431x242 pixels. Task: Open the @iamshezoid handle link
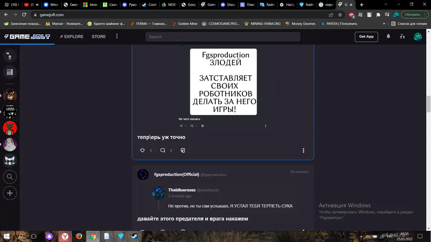click(x=207, y=190)
